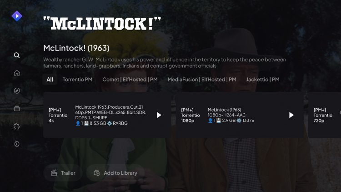
Task: Switch to MediaFusion | ElfHosted | PM tab
Action: (202, 80)
